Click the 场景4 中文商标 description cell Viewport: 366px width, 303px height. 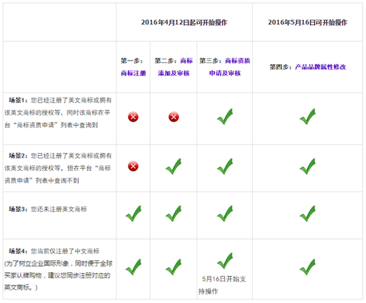pyautogui.click(x=59, y=269)
